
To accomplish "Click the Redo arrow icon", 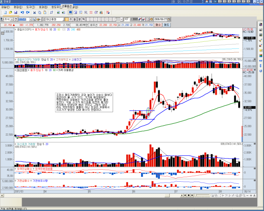I will (x=28, y=12).
